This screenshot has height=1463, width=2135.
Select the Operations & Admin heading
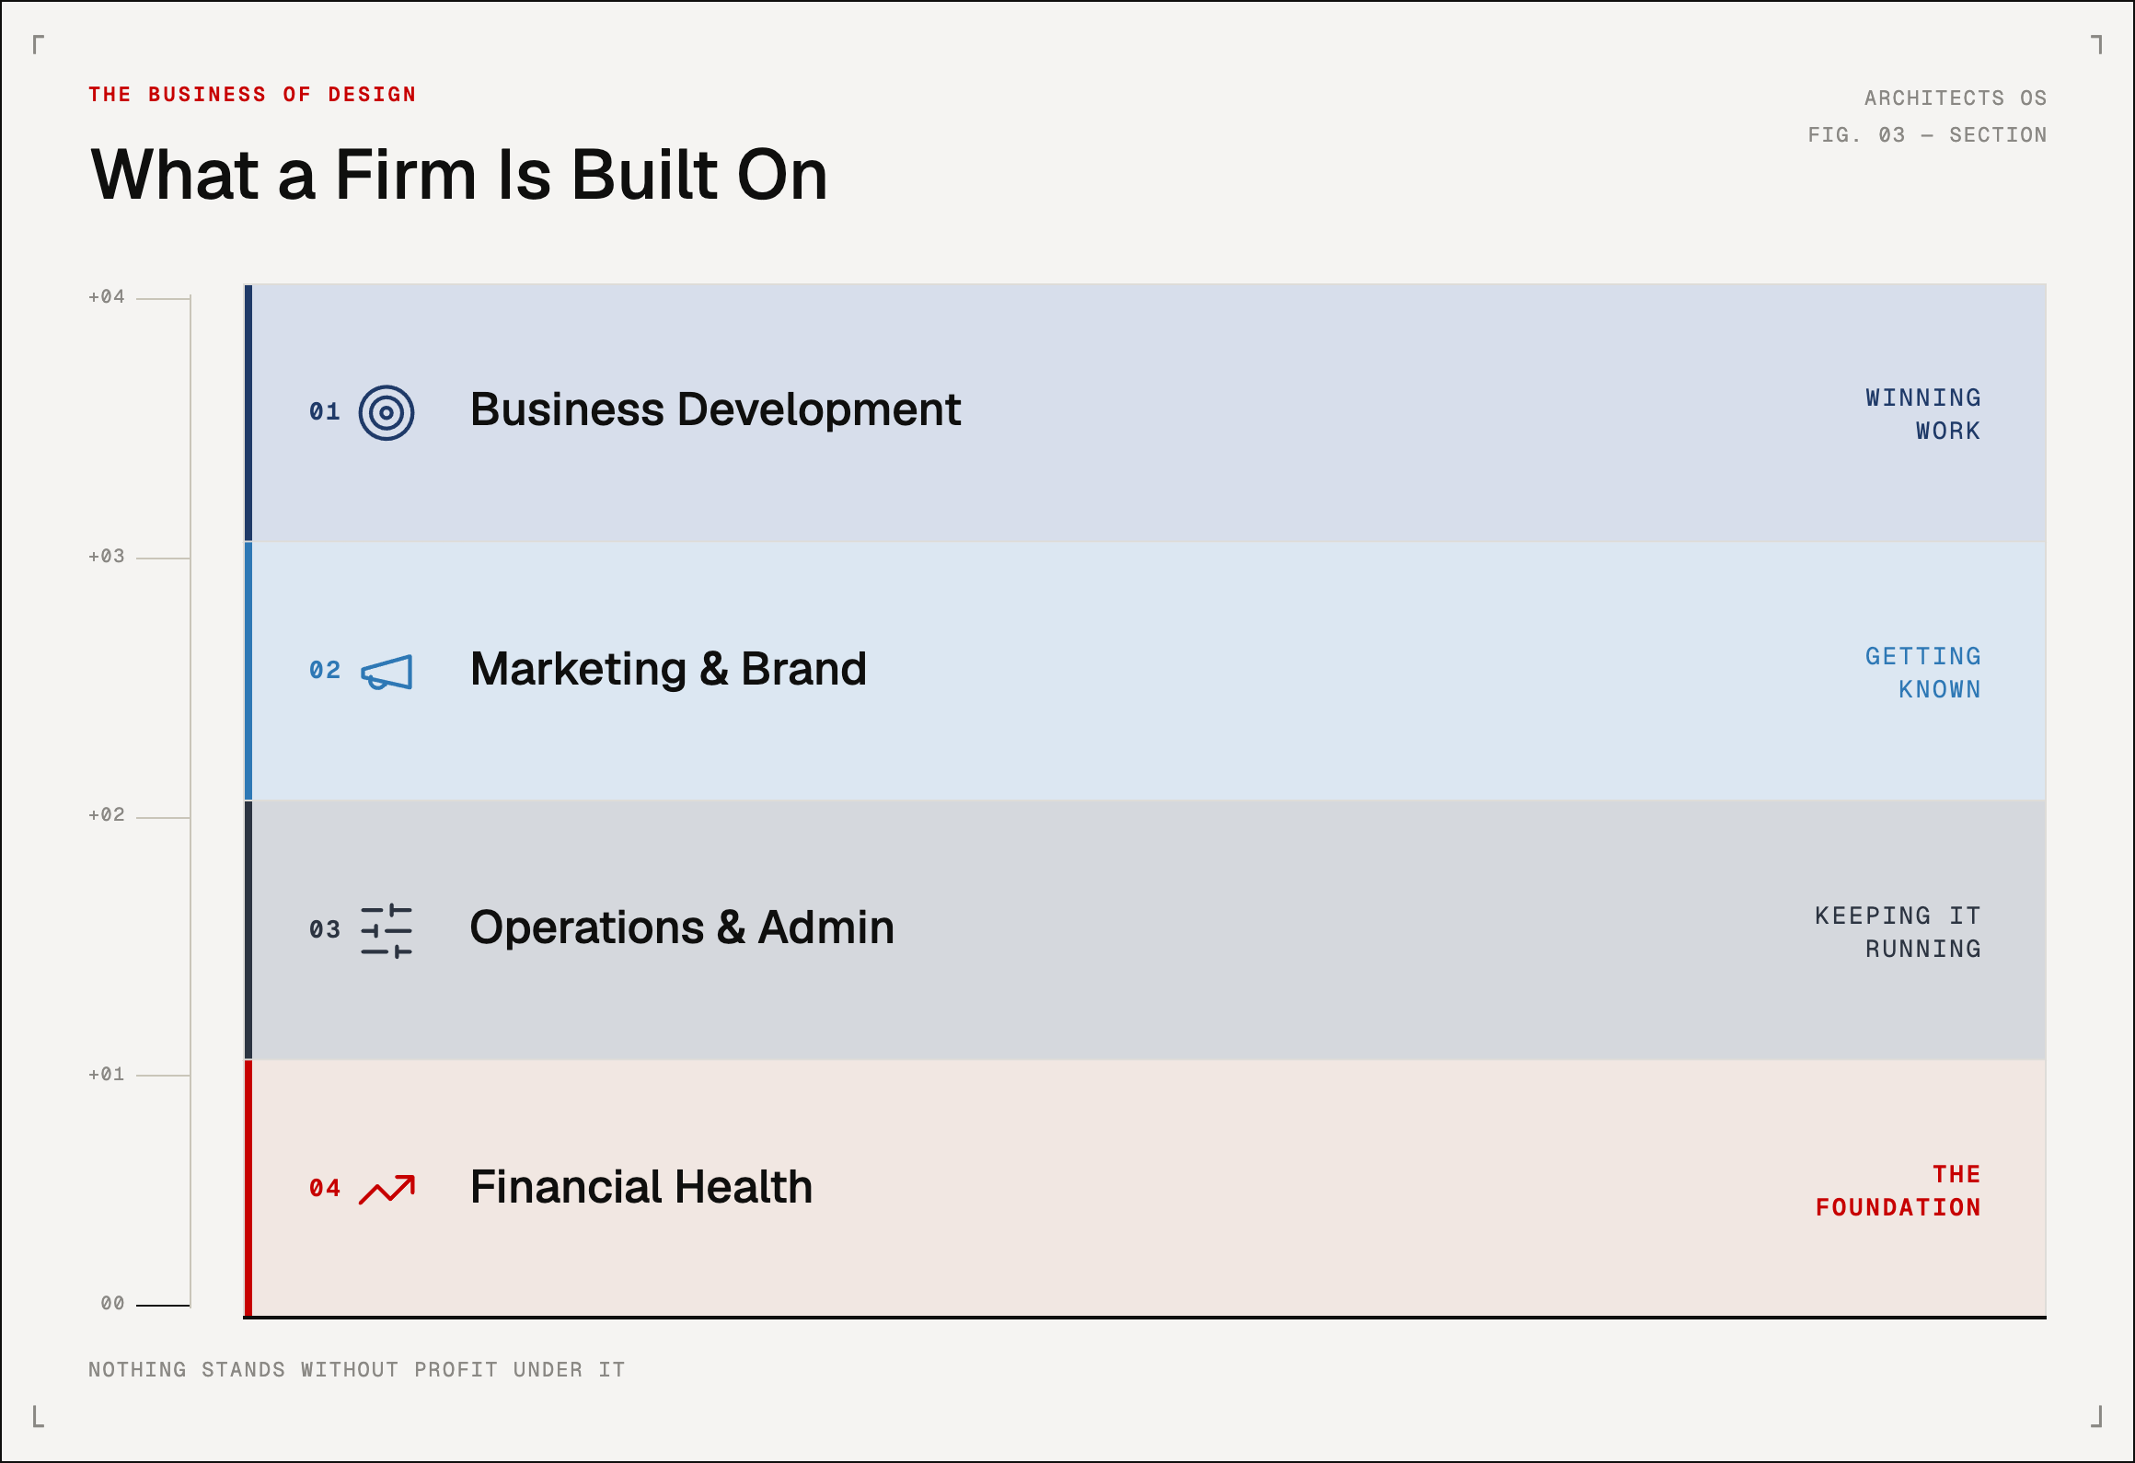[682, 927]
